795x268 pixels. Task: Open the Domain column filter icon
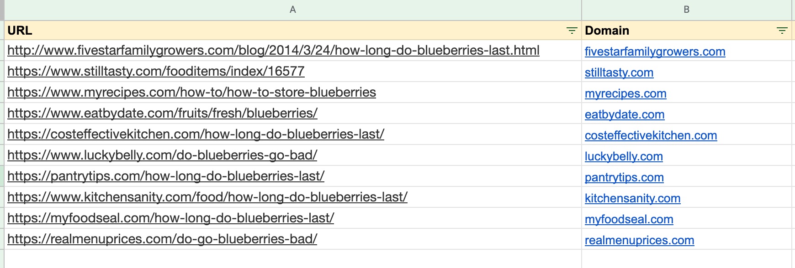point(782,31)
